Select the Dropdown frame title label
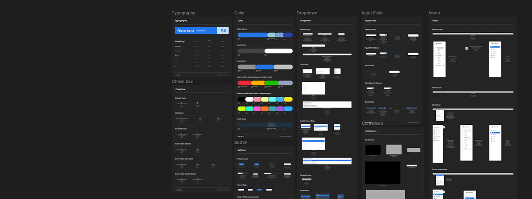The width and height of the screenshot is (532, 199). (307, 13)
